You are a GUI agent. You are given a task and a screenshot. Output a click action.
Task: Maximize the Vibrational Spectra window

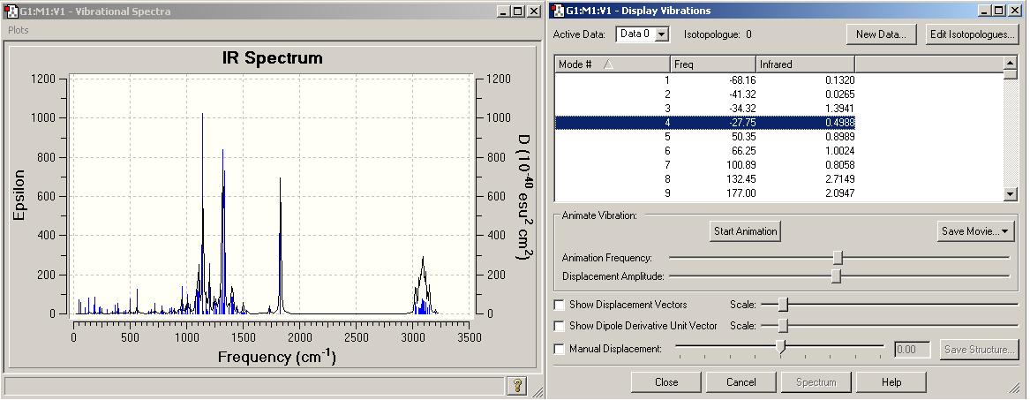[517, 11]
